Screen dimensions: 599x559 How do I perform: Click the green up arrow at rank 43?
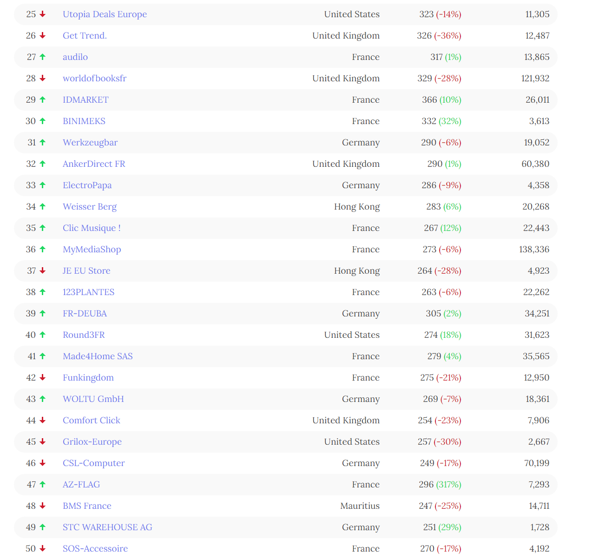point(43,399)
